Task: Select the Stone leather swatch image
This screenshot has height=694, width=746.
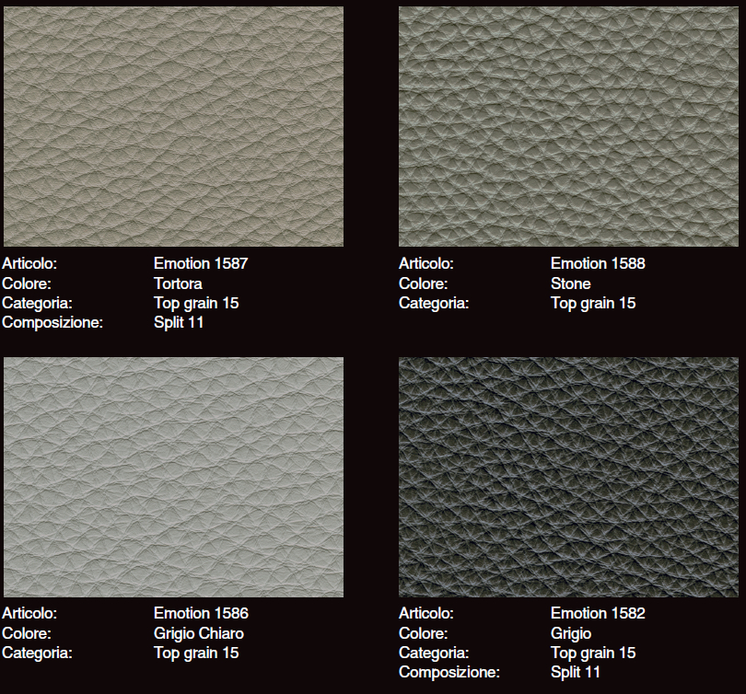Action: tap(568, 126)
